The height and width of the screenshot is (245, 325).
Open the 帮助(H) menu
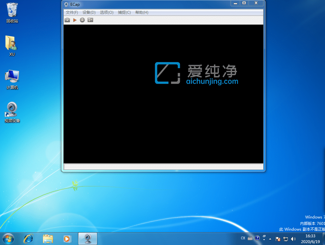tap(142, 12)
